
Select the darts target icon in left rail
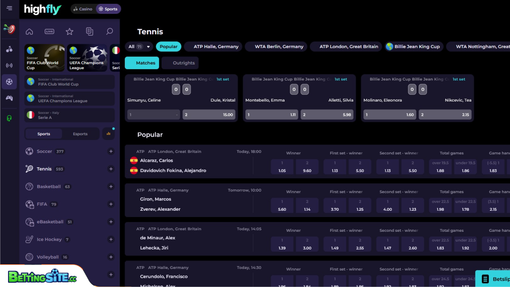[x=9, y=29]
